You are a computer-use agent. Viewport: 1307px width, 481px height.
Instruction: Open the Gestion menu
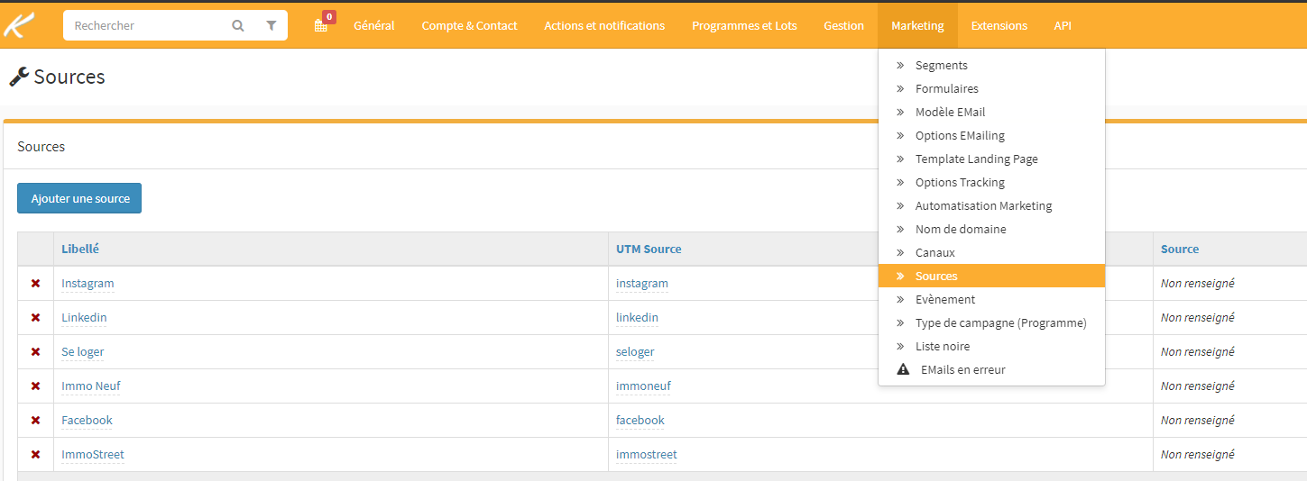pos(843,25)
